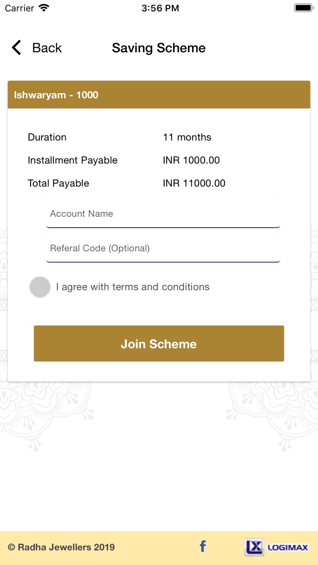Select the INR 11000.00 total payable amount

click(x=194, y=183)
